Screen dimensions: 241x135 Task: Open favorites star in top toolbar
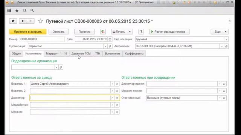tap(17, 10)
